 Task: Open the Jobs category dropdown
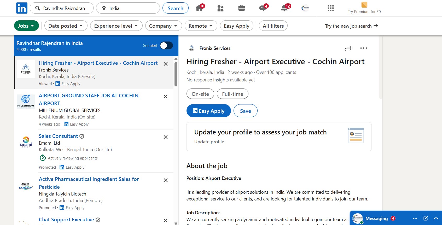[26, 26]
